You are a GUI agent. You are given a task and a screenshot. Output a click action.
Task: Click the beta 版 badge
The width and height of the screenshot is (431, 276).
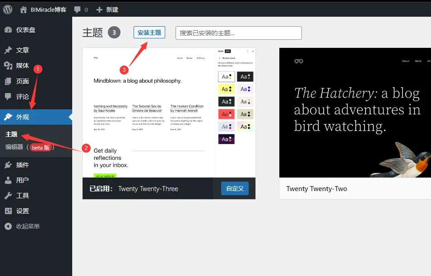[41, 148]
